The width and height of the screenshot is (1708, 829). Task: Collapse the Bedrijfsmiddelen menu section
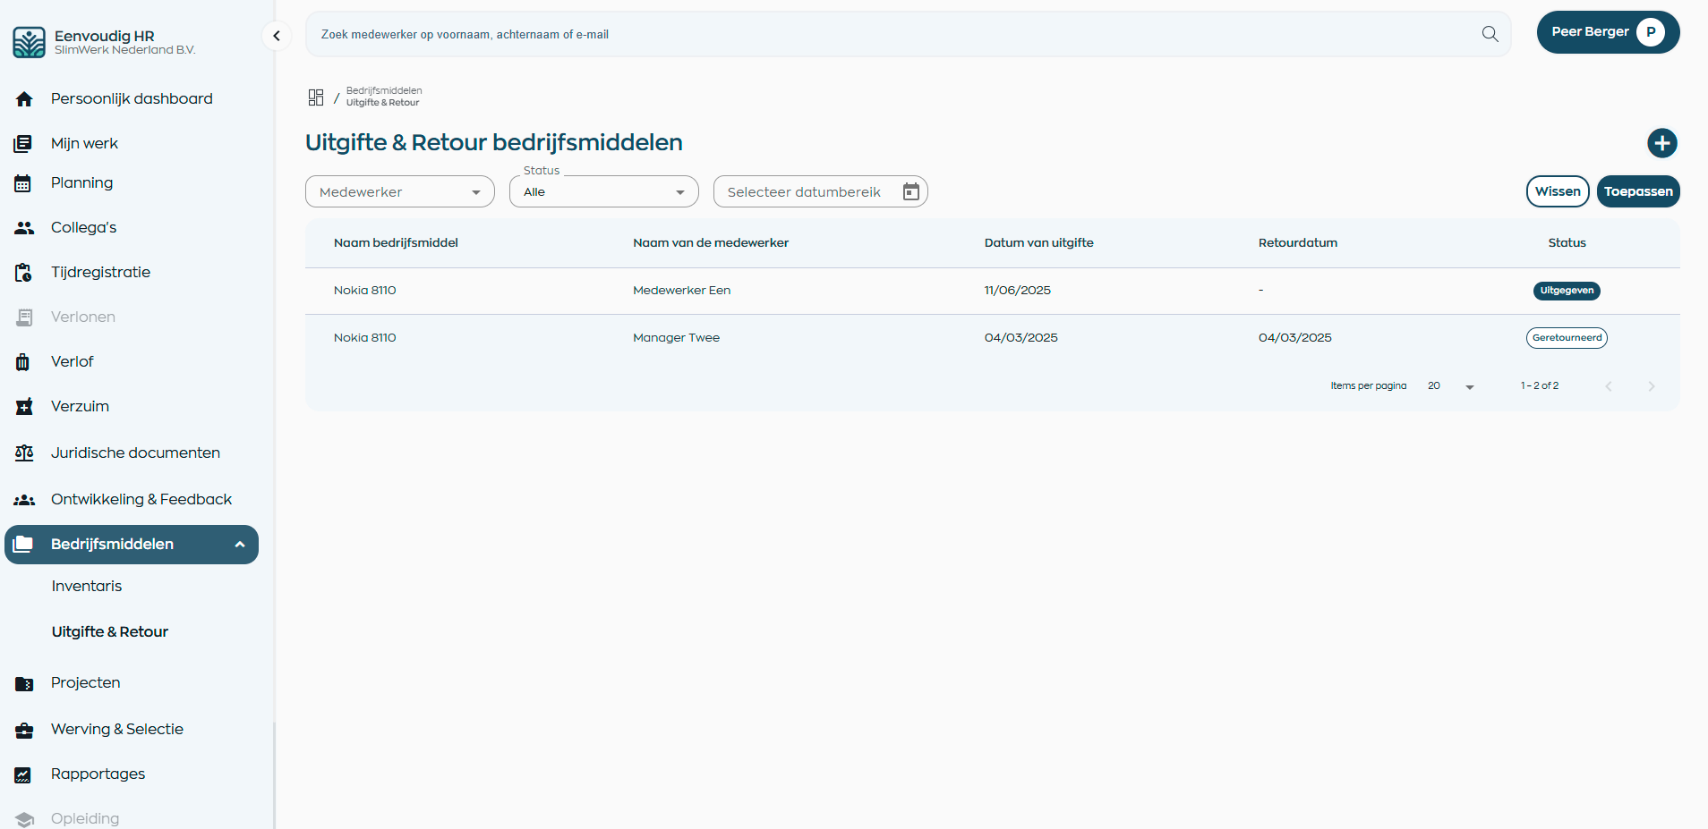click(240, 545)
